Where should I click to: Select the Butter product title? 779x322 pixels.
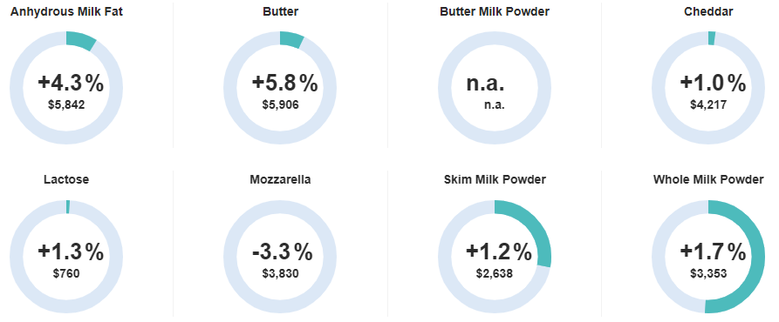click(281, 11)
